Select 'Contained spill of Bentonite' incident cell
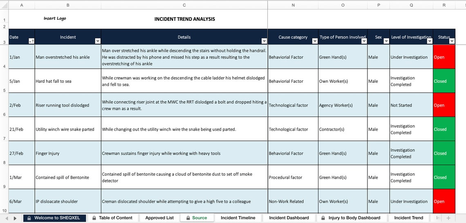The width and height of the screenshot is (466, 223). [68, 177]
